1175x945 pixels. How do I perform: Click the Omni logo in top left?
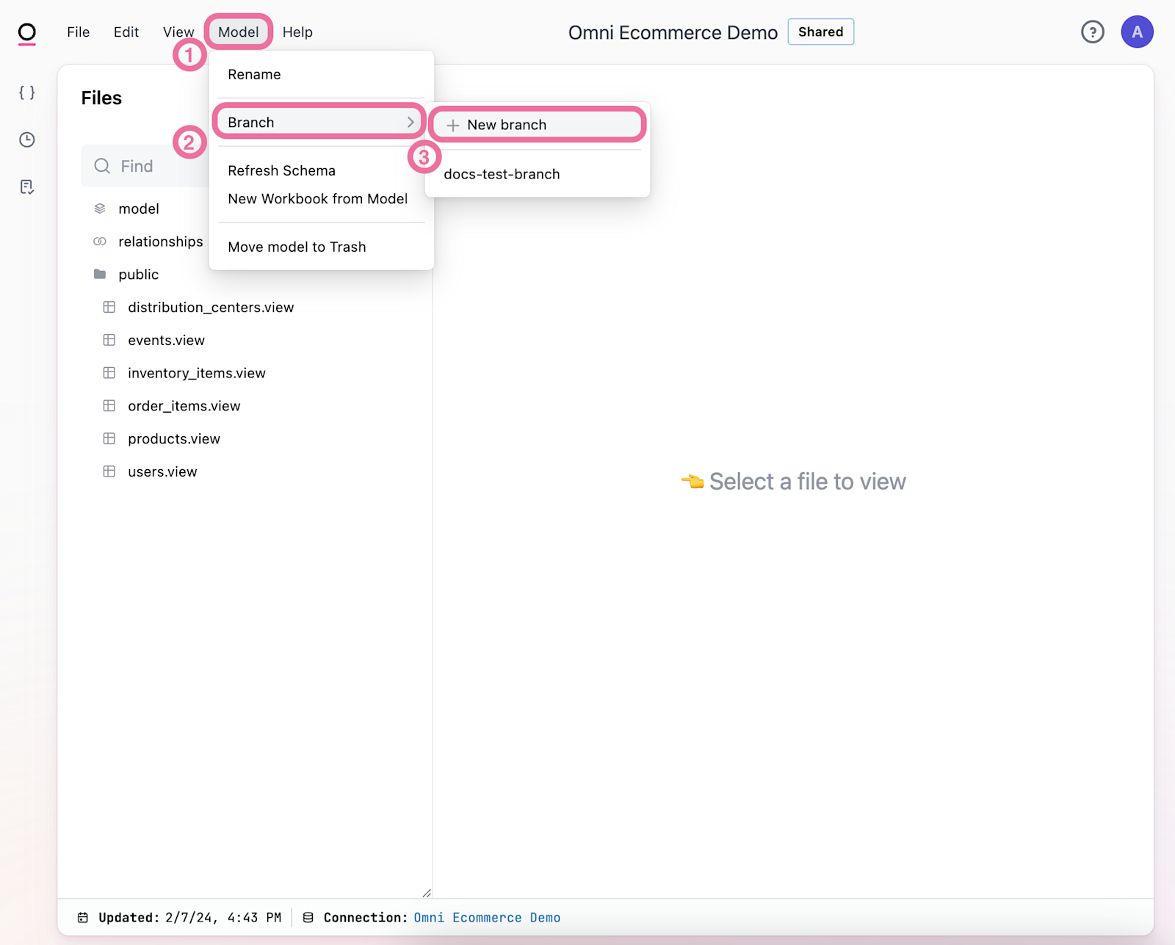click(26, 31)
